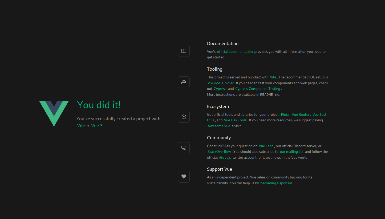Open Cypress Component Testing link
The width and height of the screenshot is (385, 219).
point(258,89)
